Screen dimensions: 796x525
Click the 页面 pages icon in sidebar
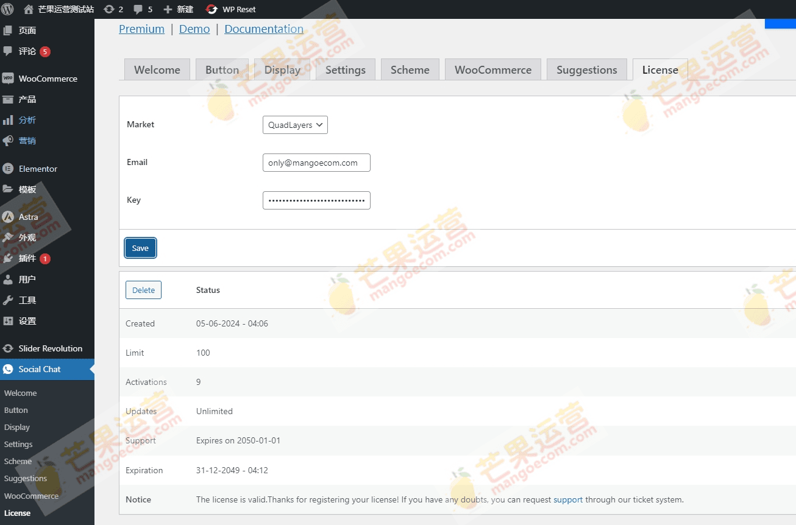coord(8,30)
